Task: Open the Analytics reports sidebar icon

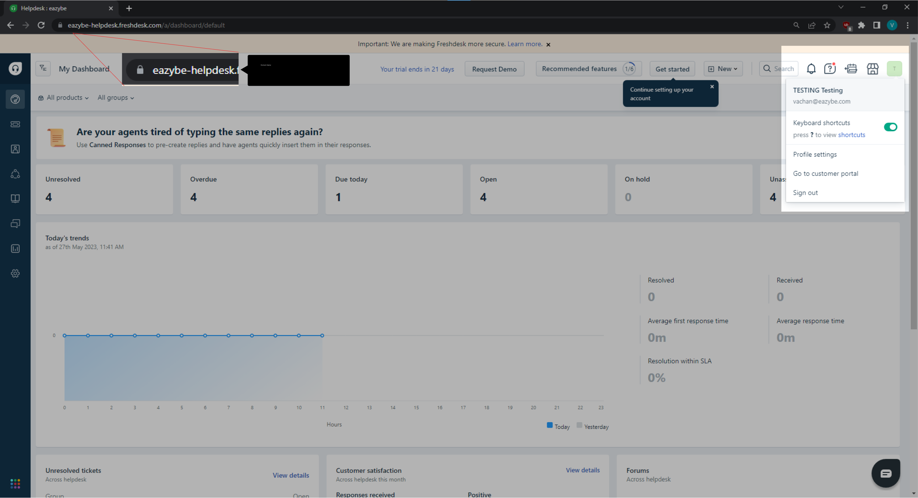Action: pos(15,248)
